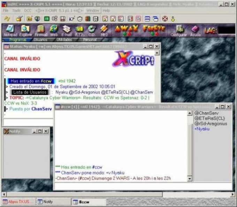Click the black LAG display box
237x207 pixels.
pyautogui.click(x=227, y=30)
